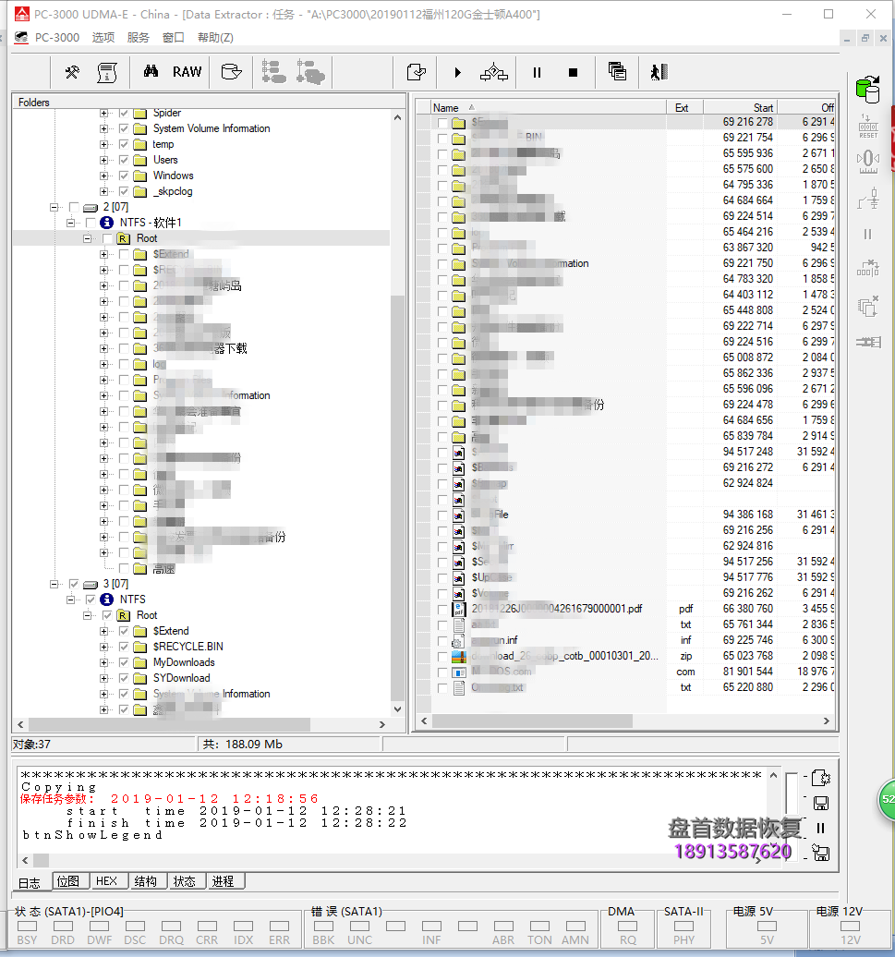Toggle the MyDownloads folder checkbox
This screenshot has width=895, height=957.
pyautogui.click(x=124, y=662)
